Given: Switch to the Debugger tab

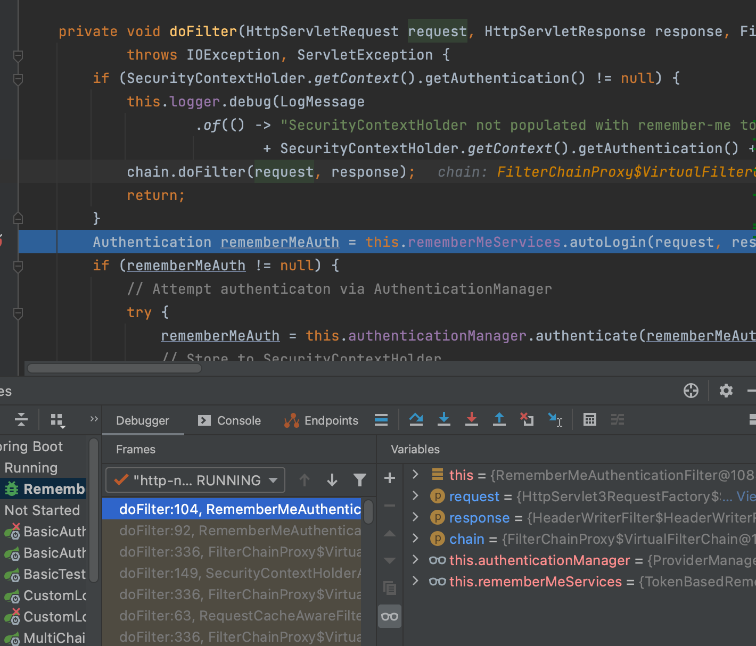Looking at the screenshot, I should click(x=143, y=420).
